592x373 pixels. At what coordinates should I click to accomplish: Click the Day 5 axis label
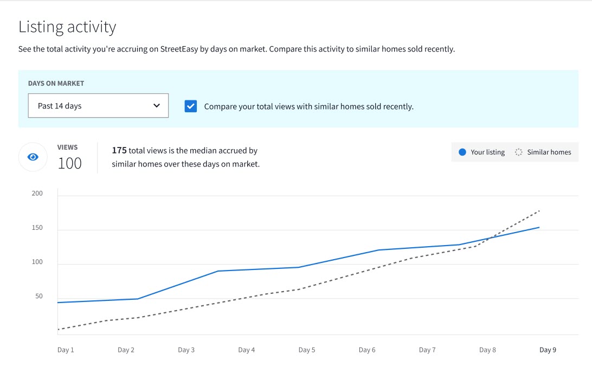click(307, 350)
